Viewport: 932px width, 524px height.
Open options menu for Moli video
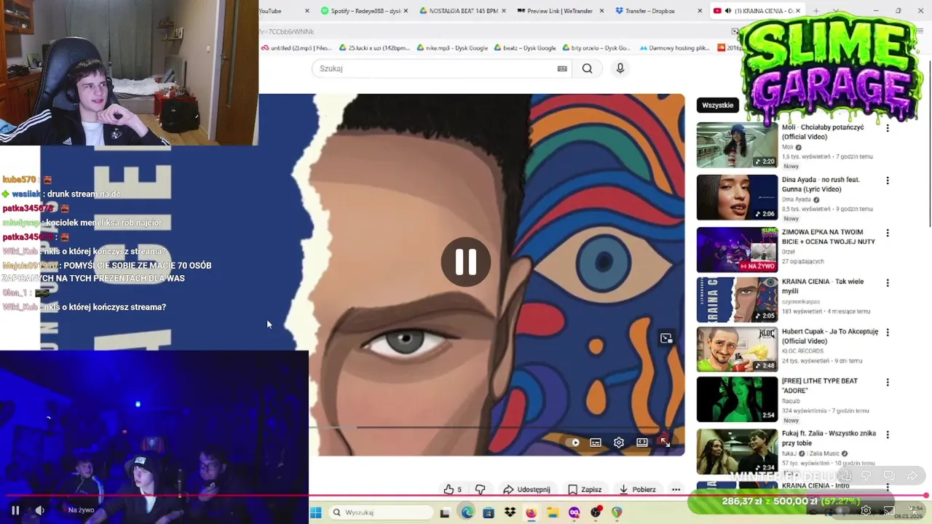pyautogui.click(x=887, y=128)
